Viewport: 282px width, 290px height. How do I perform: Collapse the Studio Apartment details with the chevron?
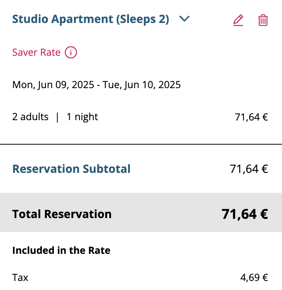pyautogui.click(x=184, y=19)
